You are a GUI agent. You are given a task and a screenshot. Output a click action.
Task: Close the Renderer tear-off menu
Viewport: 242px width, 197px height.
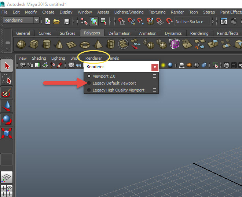tap(155, 67)
